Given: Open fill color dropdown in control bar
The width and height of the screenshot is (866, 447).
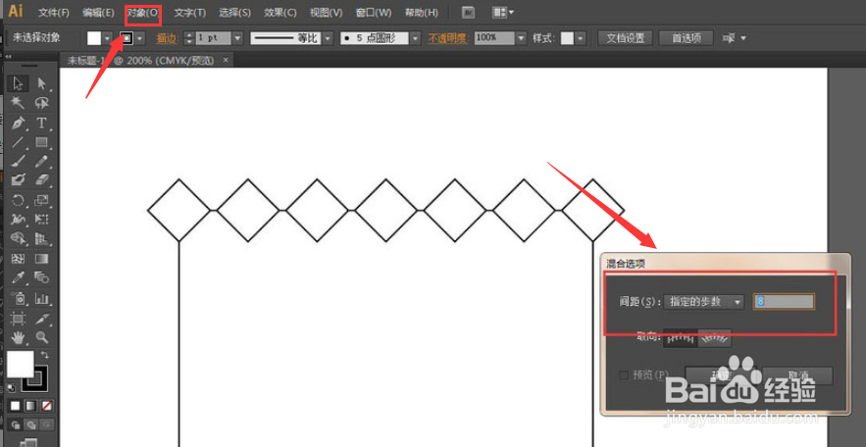Looking at the screenshot, I should coord(108,38).
